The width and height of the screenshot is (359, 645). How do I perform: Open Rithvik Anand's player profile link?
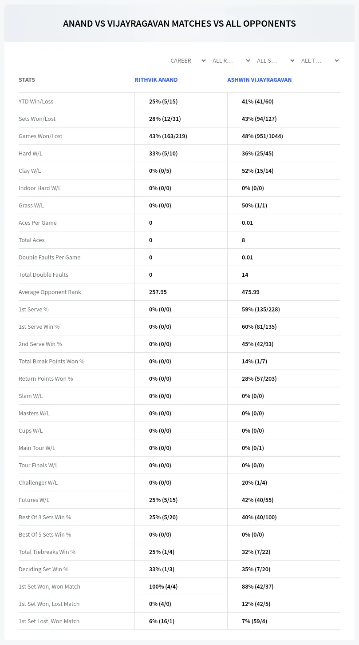pos(156,80)
